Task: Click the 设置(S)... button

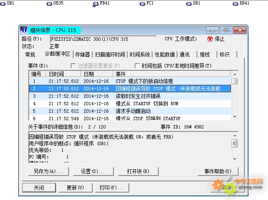Action: pyautogui.click(x=93, y=171)
